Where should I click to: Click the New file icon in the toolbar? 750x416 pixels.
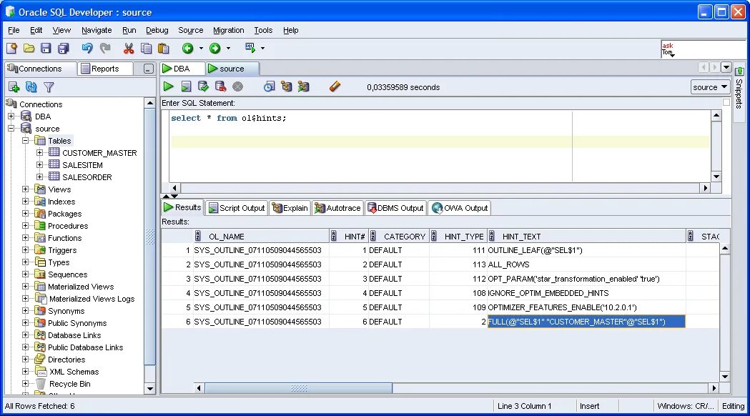tap(12, 48)
